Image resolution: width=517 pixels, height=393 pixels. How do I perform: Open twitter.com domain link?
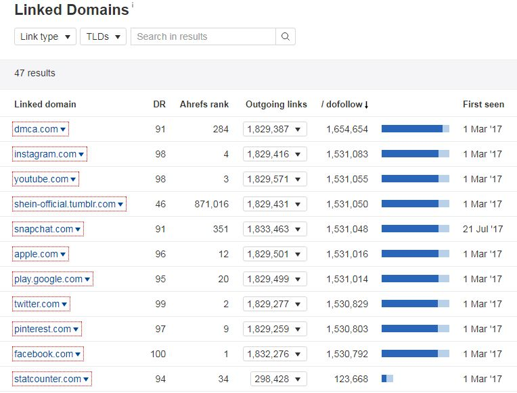[x=41, y=304]
